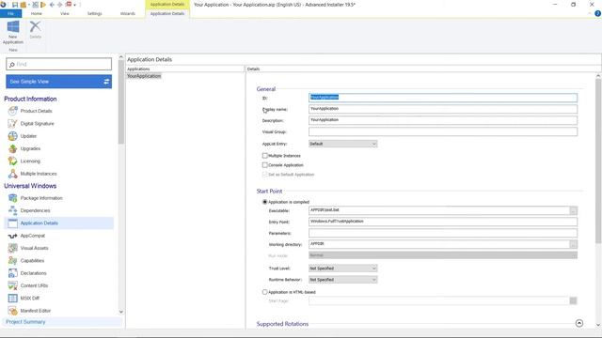Open Project Summary link in sidebar
Screen dimensions: 602x338
pos(25,322)
